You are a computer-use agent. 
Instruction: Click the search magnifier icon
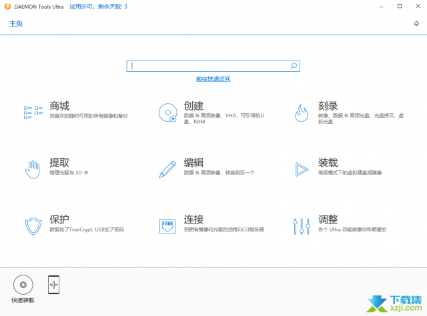coord(294,66)
